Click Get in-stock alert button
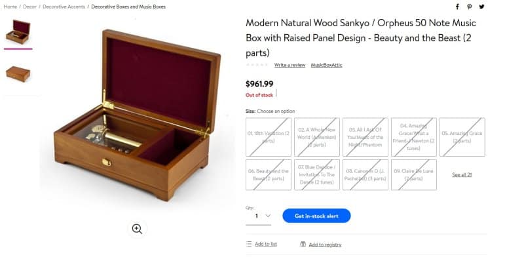Image resolution: width=524 pixels, height=257 pixels. (x=316, y=216)
